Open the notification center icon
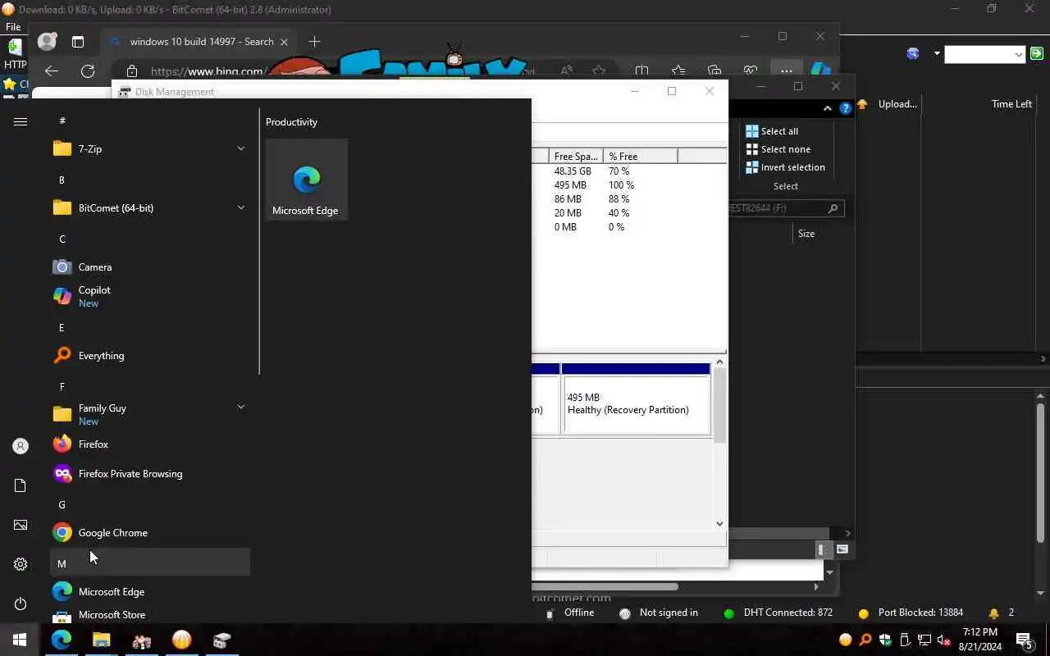Screen dimensions: 1050x656 (1024, 640)
